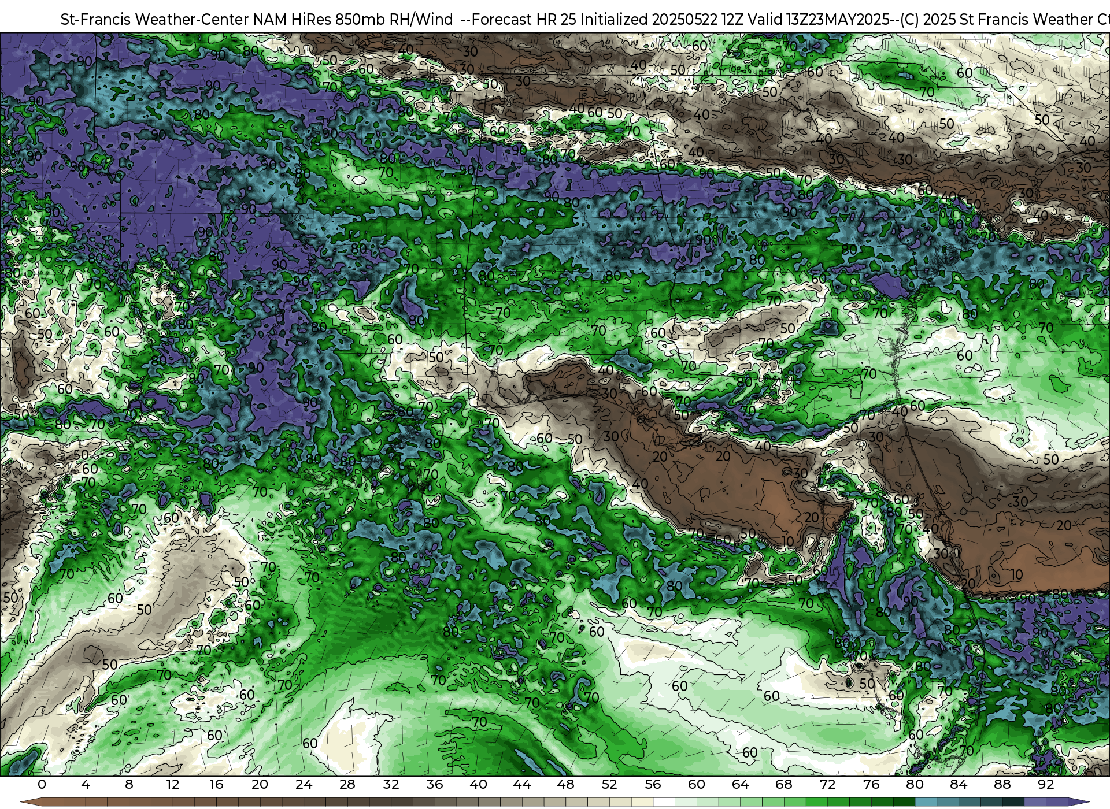Viewport: 1110px width, 809px height.
Task: Click the color scale label '40'
Action: tap(478, 784)
